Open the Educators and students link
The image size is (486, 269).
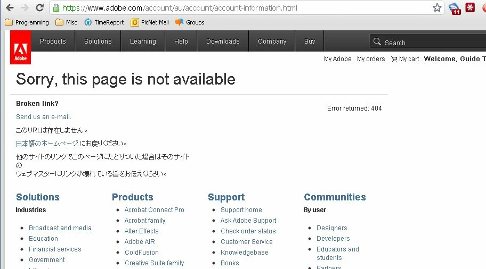click(x=337, y=253)
